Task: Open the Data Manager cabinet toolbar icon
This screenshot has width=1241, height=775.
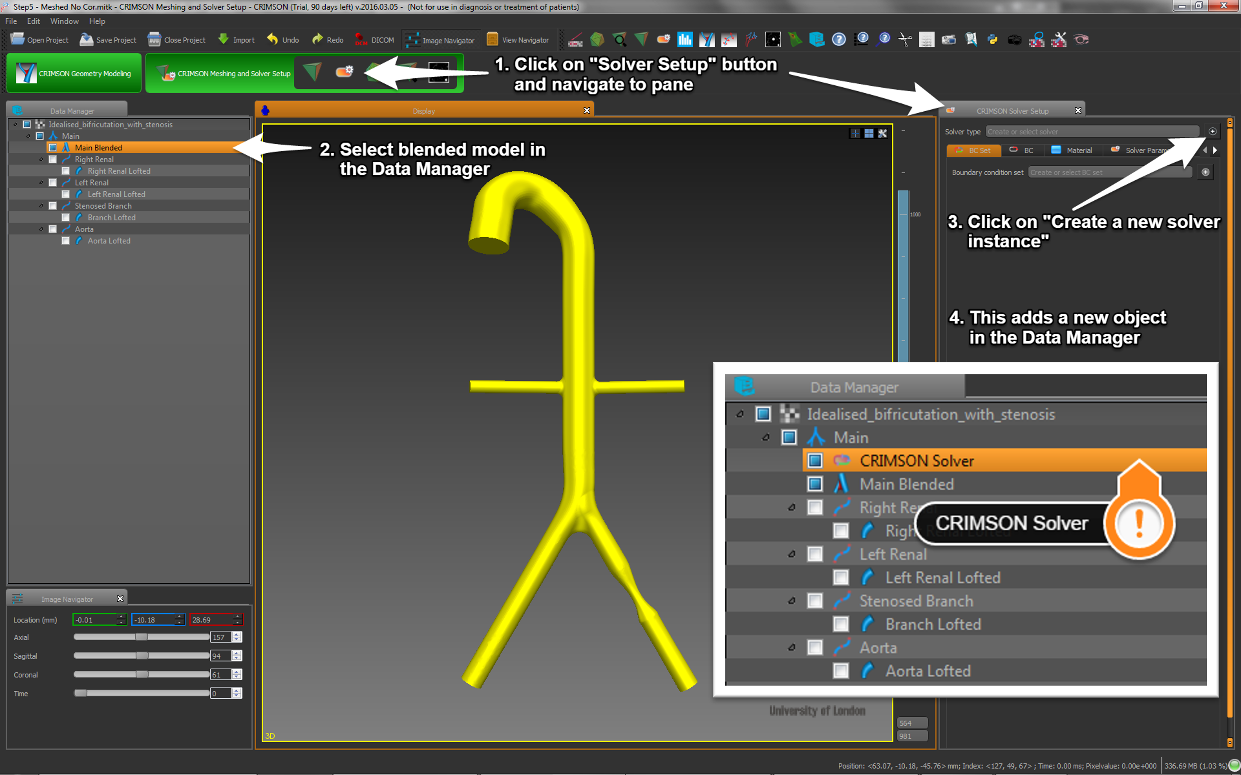Action: coord(816,39)
